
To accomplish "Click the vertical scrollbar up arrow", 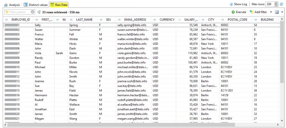I will (282, 19).
